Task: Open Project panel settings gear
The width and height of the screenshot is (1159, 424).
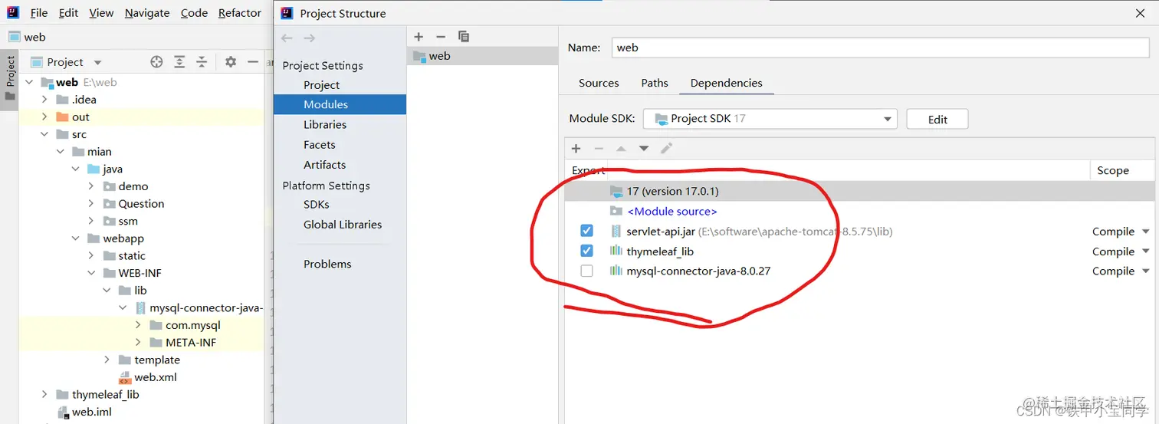Action: click(231, 62)
